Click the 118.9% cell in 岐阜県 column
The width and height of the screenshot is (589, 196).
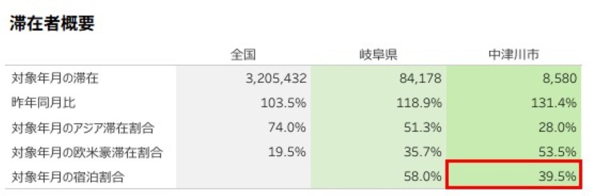pyautogui.click(x=419, y=103)
